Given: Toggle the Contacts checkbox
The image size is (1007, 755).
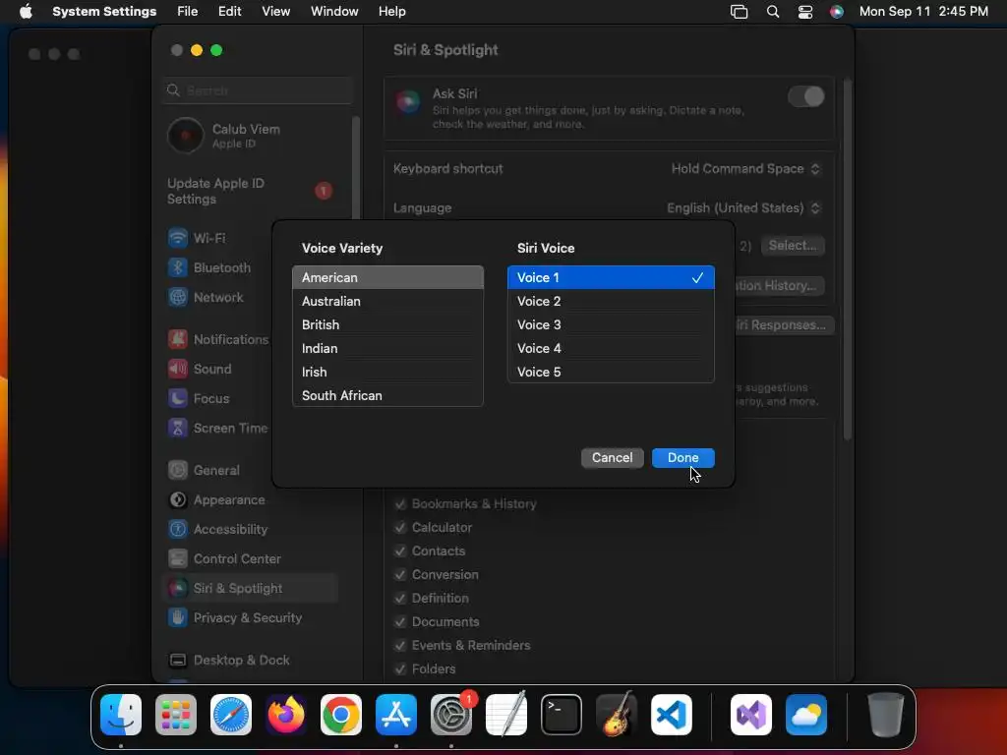Looking at the screenshot, I should pos(400,551).
